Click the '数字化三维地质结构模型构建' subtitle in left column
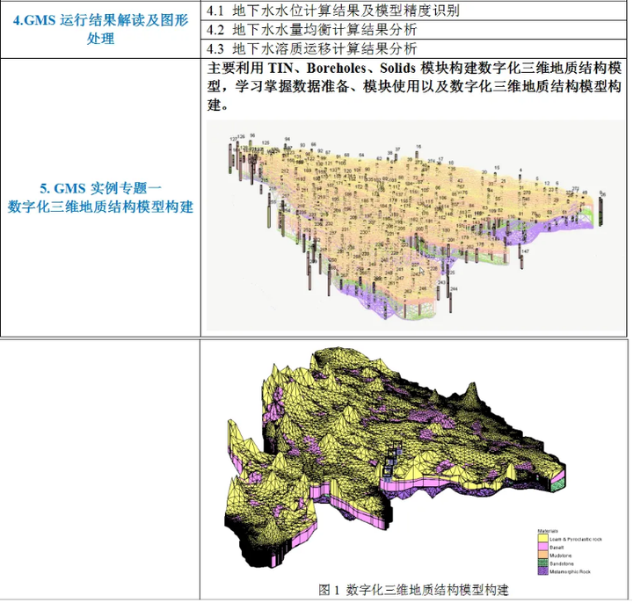633x603 pixels. click(x=100, y=207)
